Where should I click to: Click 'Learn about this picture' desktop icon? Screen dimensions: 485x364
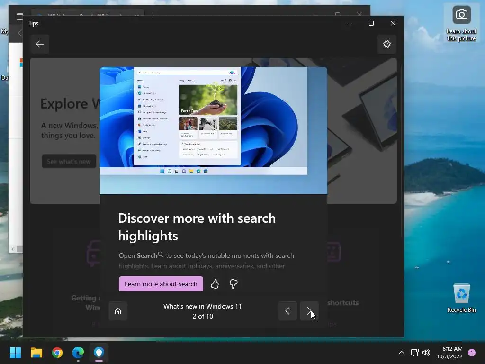461,24
